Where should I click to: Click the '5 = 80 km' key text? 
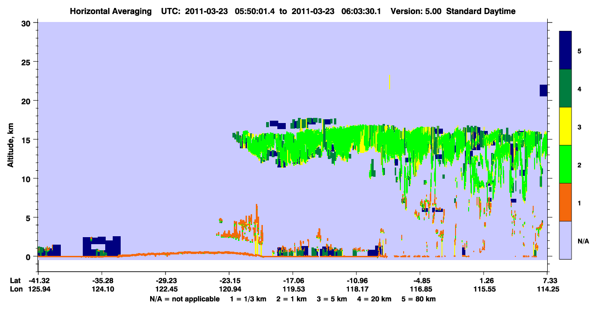coord(419,298)
